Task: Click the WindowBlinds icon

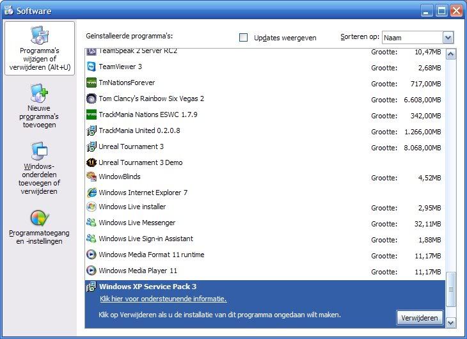Action: [91, 177]
